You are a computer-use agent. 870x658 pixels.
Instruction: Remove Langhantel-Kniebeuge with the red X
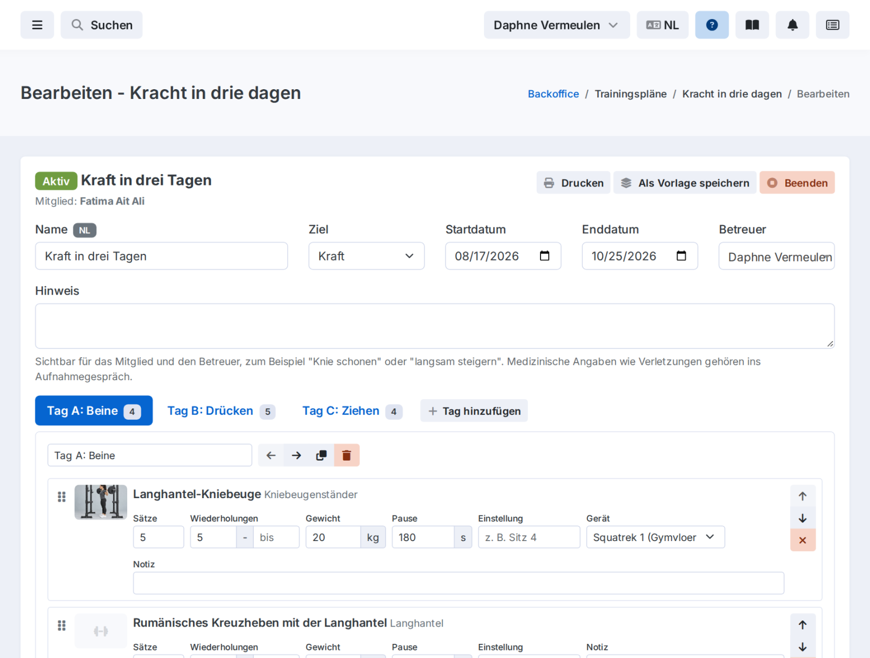pyautogui.click(x=803, y=540)
